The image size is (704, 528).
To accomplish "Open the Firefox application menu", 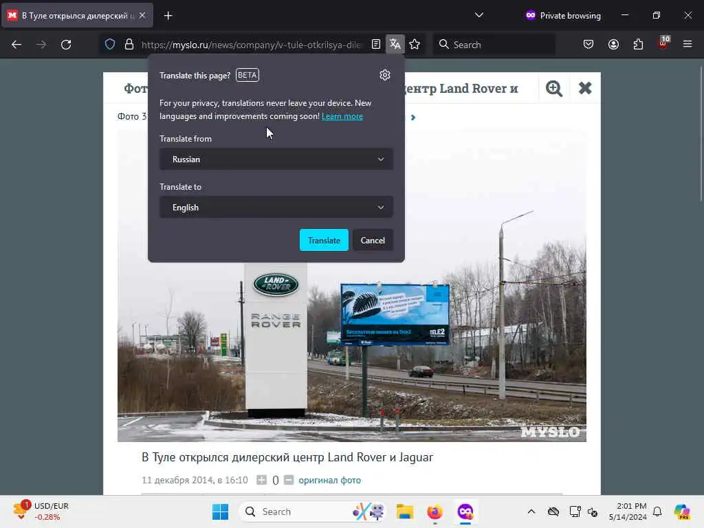I will (x=687, y=45).
